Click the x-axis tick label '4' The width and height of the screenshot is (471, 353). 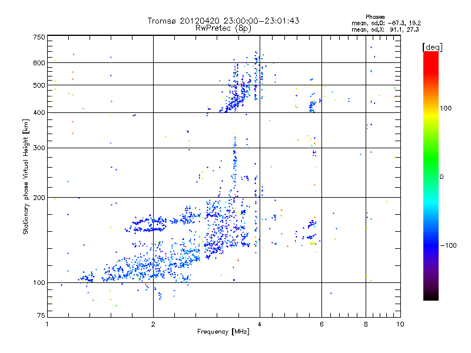coord(260,324)
